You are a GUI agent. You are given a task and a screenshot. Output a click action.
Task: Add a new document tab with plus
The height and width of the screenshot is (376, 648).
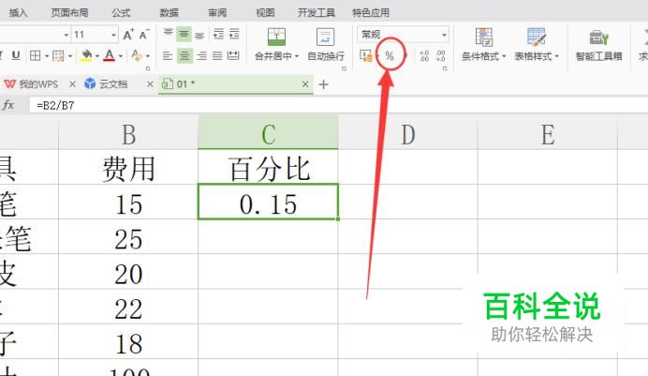coord(324,84)
